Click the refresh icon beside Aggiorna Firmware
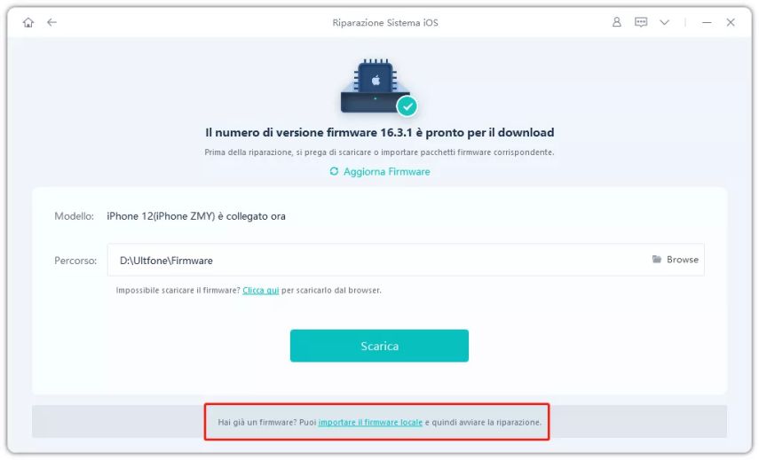This screenshot has width=759, height=460. coord(334,171)
